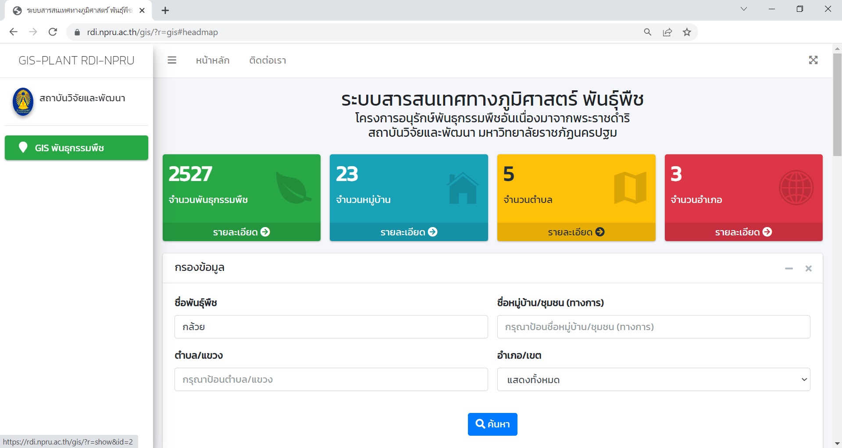Close the กรองข้อมูล filter panel
The height and width of the screenshot is (448, 842).
(x=808, y=268)
